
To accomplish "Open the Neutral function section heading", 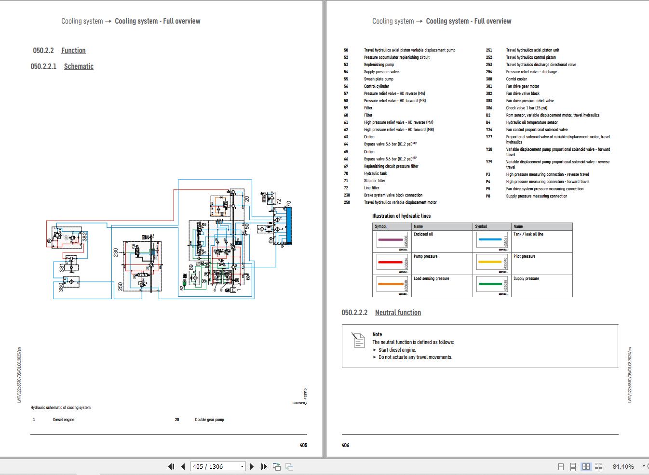I will [398, 312].
